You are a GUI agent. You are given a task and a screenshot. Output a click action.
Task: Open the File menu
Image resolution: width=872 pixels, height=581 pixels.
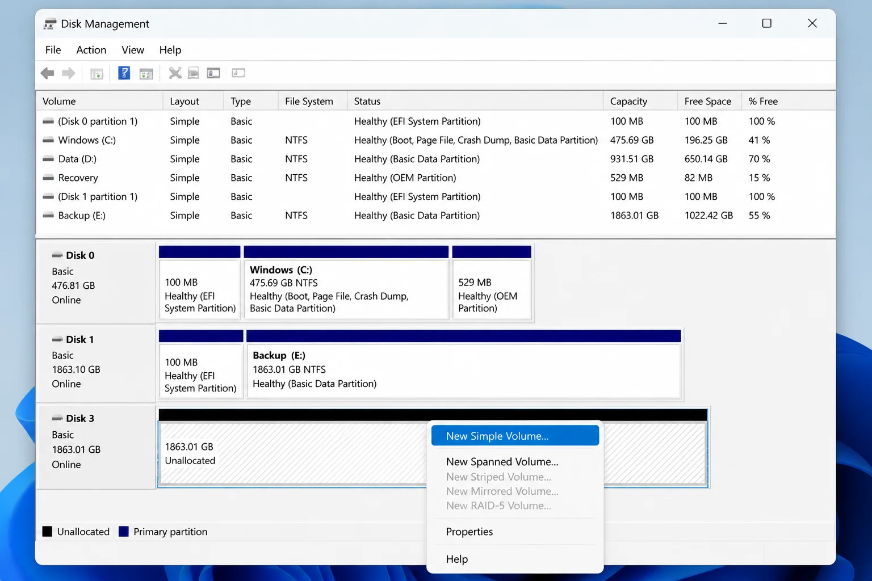pos(53,50)
